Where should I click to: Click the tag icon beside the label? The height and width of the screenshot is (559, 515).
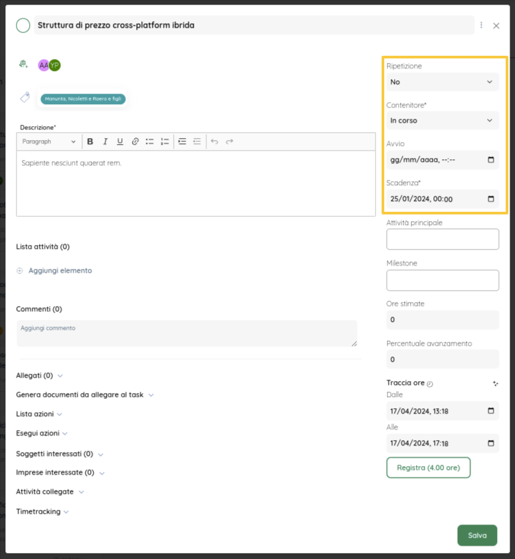coord(25,98)
